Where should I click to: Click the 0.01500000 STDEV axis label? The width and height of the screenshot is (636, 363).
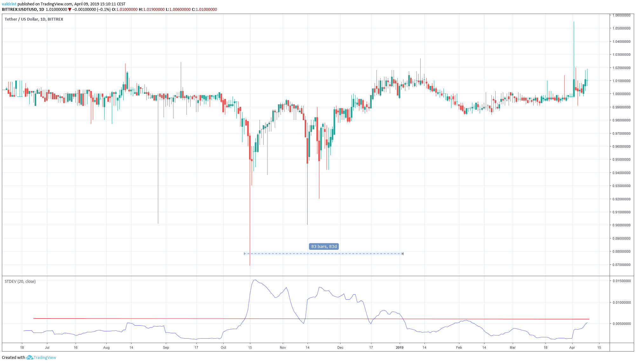[x=621, y=281]
